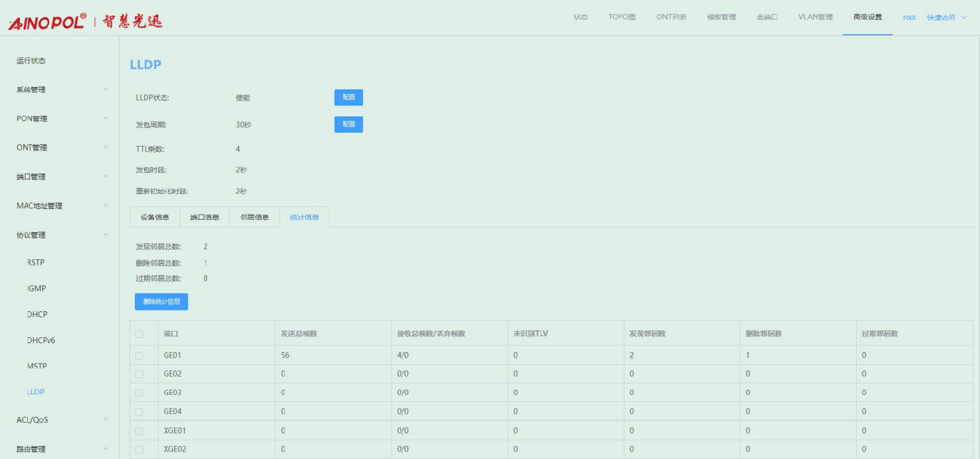
Task: Expand the 端口管理 chevron icon
Action: point(106,176)
